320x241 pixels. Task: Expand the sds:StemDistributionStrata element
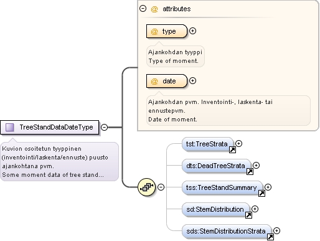[x=276, y=231]
